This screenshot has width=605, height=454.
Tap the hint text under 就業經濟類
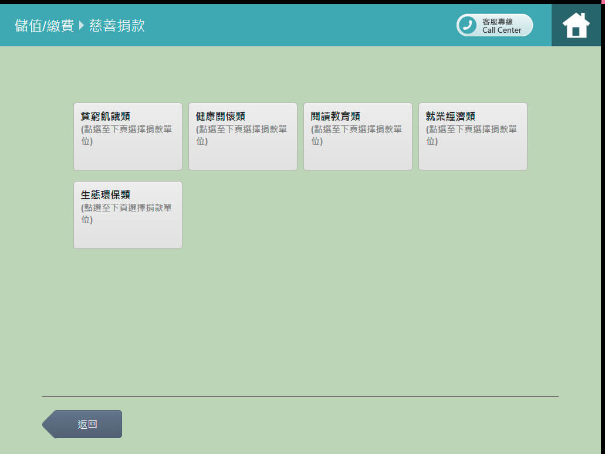click(471, 135)
